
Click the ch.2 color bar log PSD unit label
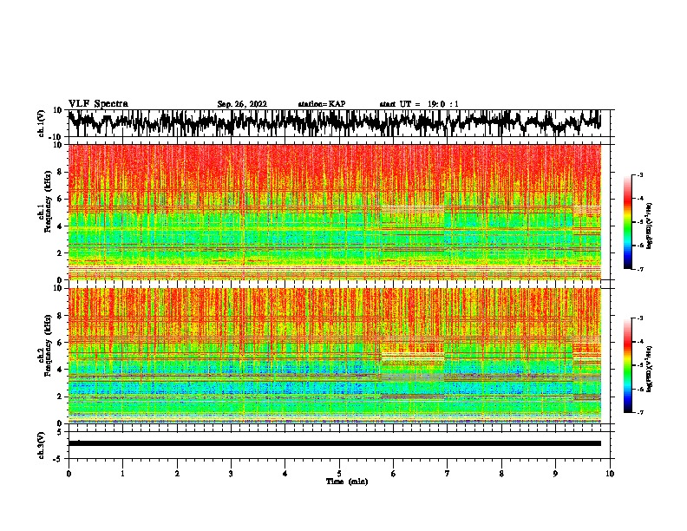(650, 369)
